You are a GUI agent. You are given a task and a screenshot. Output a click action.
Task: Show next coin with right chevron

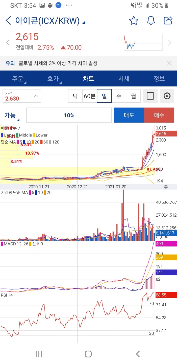pyautogui.click(x=170, y=42)
